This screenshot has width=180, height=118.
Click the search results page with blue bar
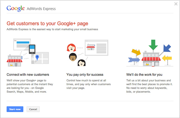[22, 44]
